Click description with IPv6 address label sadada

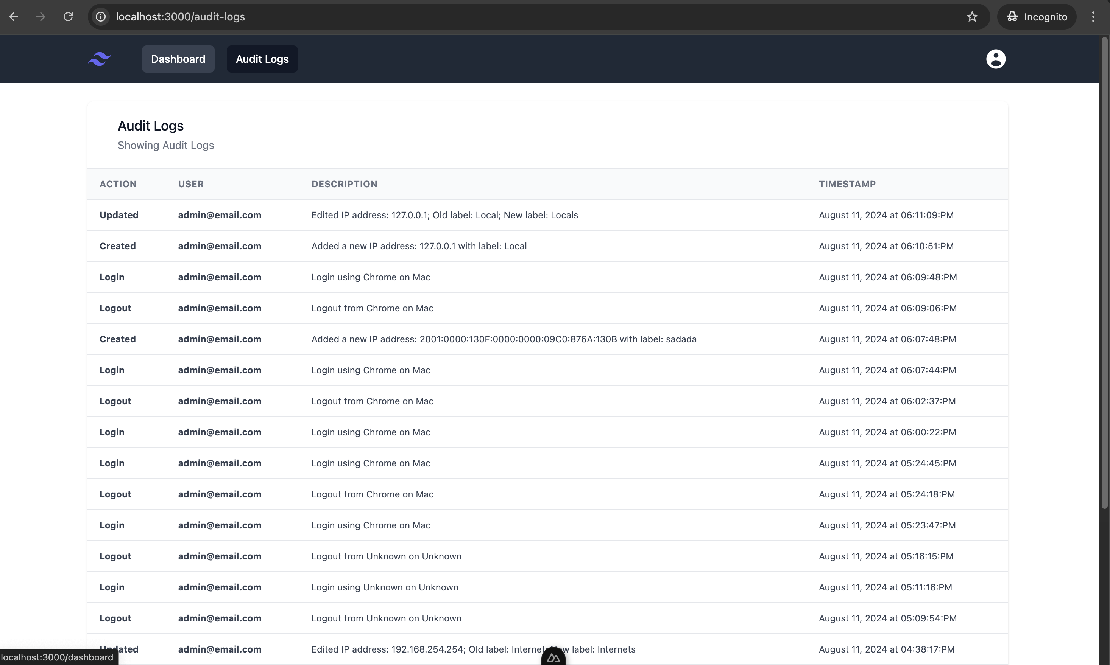pos(504,339)
